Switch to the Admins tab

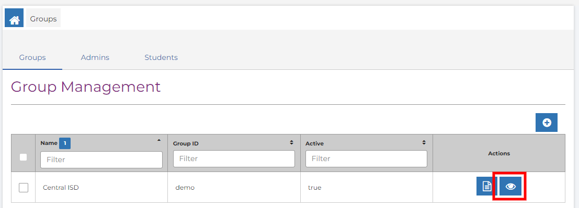95,57
